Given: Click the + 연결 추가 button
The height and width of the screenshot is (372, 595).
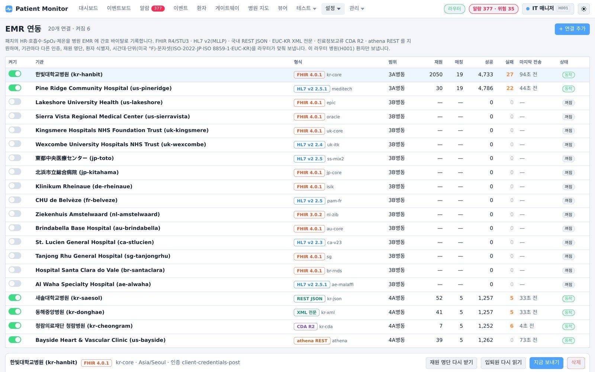Looking at the screenshot, I should [x=572, y=29].
